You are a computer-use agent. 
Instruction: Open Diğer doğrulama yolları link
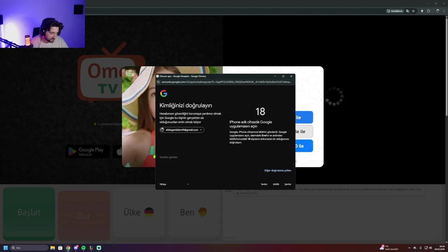[x=278, y=170]
